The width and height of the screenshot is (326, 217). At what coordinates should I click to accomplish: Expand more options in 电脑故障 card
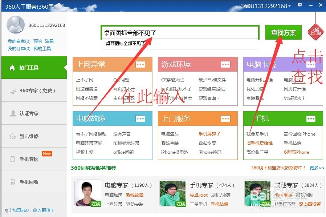pos(140,119)
